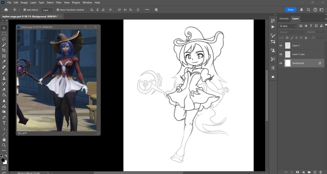Open the Auto-Select Layer dropdown

(x=47, y=10)
